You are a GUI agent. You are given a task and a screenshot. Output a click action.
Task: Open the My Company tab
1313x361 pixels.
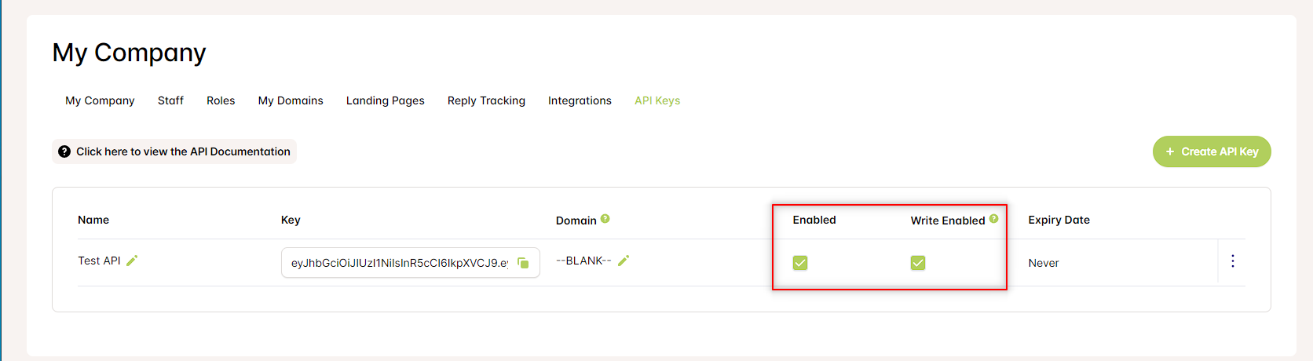tap(100, 100)
